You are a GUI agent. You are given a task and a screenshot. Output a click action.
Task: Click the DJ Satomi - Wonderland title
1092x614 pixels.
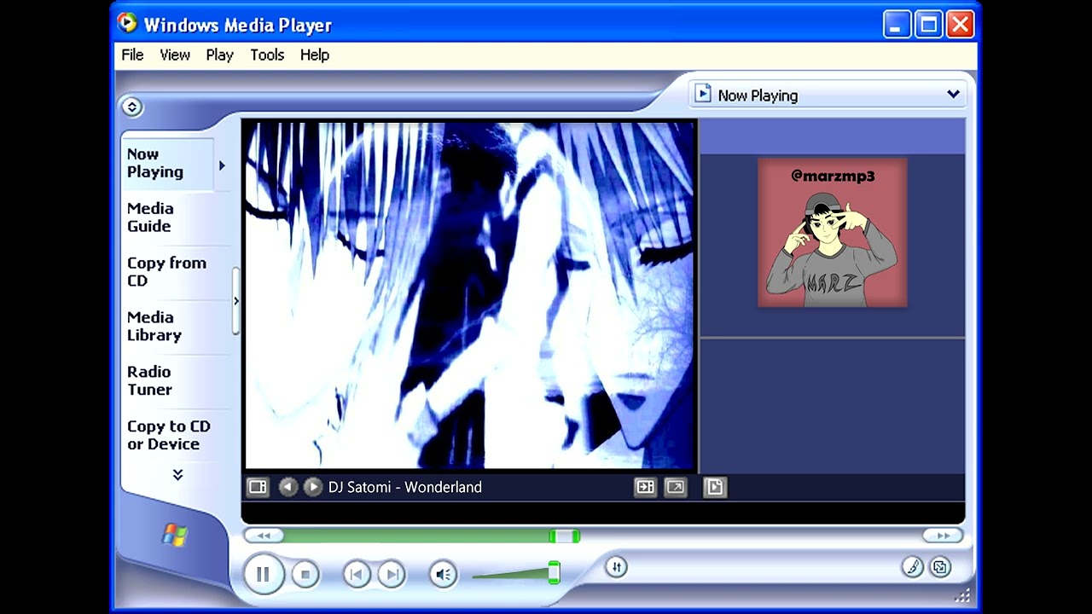click(x=405, y=487)
